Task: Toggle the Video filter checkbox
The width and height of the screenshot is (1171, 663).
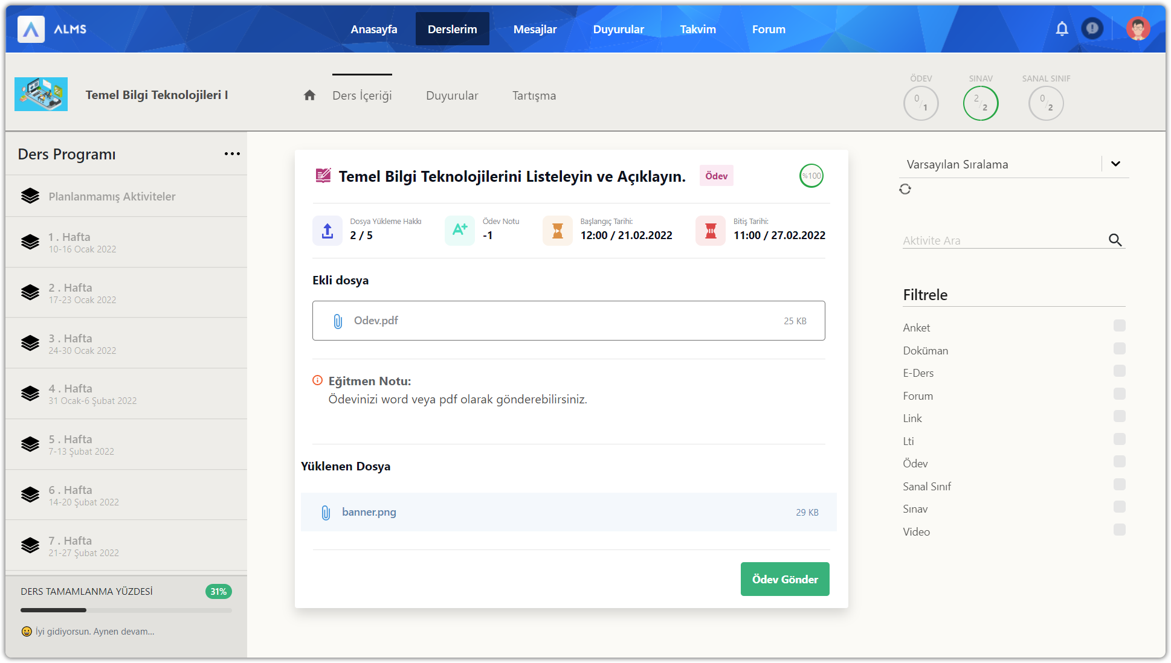Action: (x=1119, y=530)
